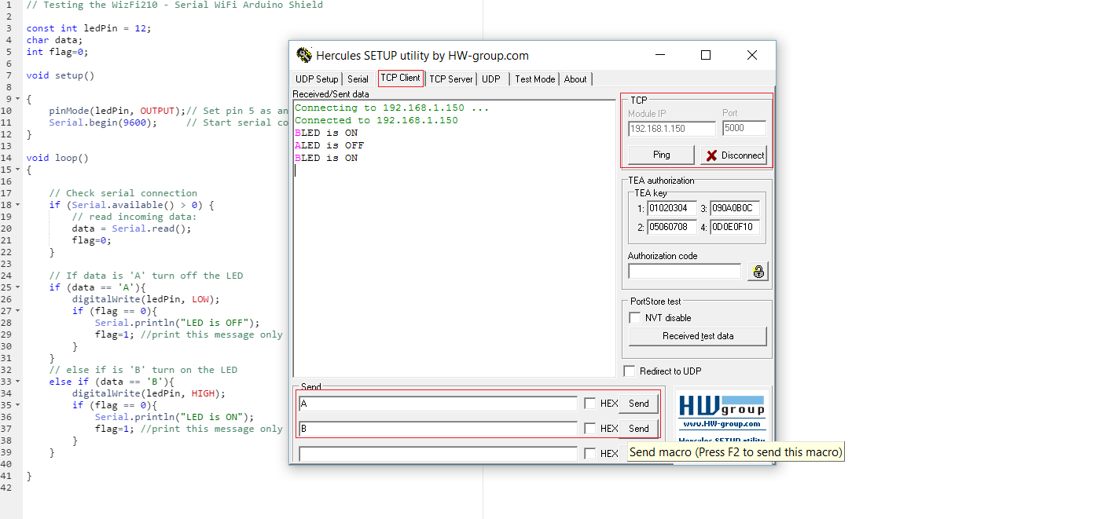This screenshot has width=1120, height=519.
Task: Click the Disconnect button
Action: tap(733, 155)
